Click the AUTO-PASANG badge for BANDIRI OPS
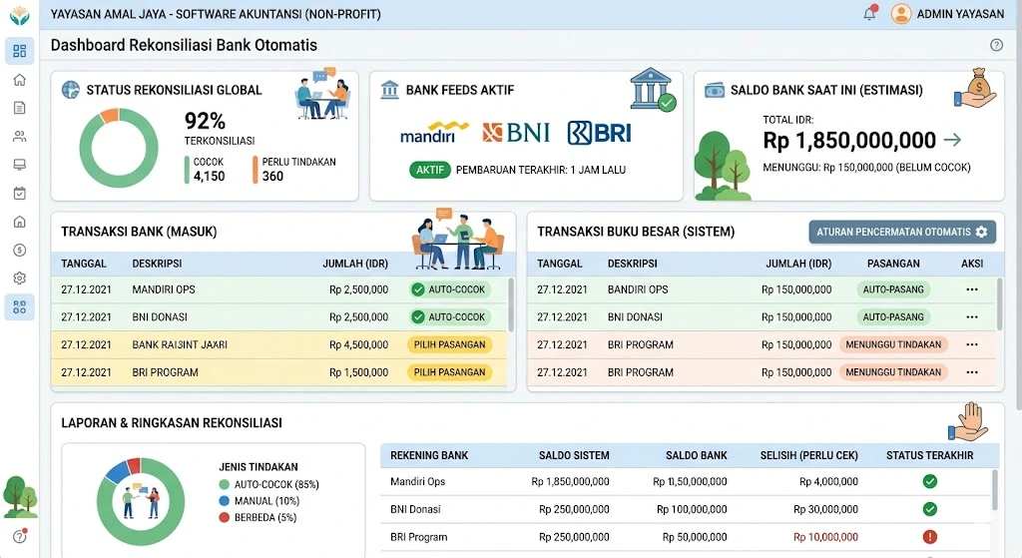Screen dimensions: 1022x558 (893, 289)
